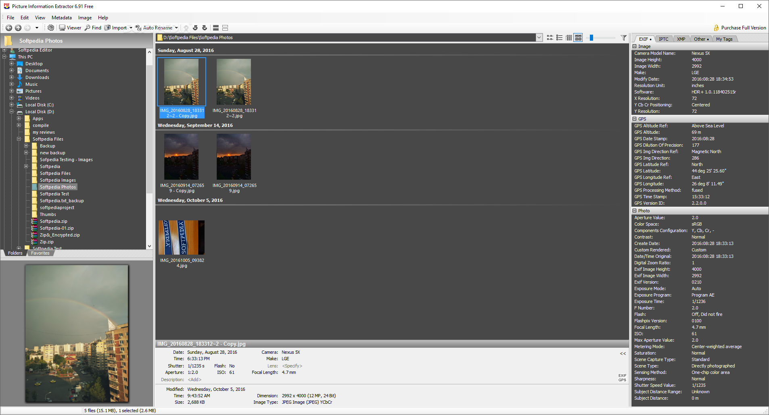The image size is (769, 415).
Task: Expand the Downloads tree node
Action: 12,77
